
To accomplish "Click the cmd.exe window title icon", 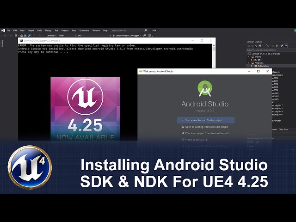I will [x=21, y=41].
